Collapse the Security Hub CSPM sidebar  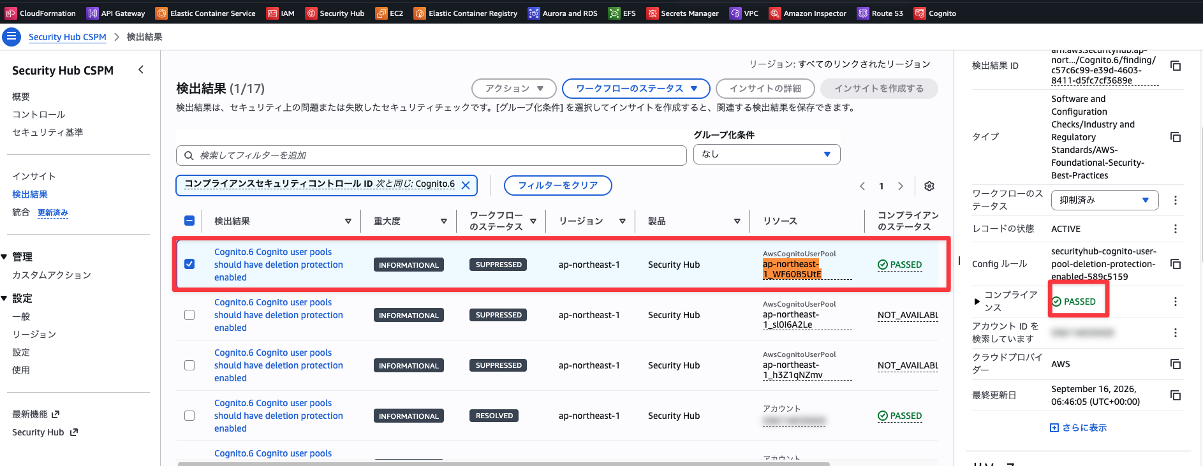click(x=141, y=69)
